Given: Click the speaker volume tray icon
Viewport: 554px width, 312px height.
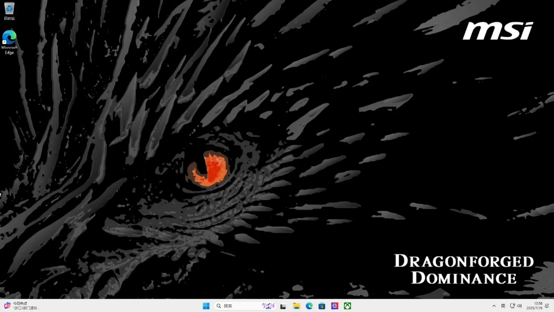Looking at the screenshot, I should click(x=519, y=306).
